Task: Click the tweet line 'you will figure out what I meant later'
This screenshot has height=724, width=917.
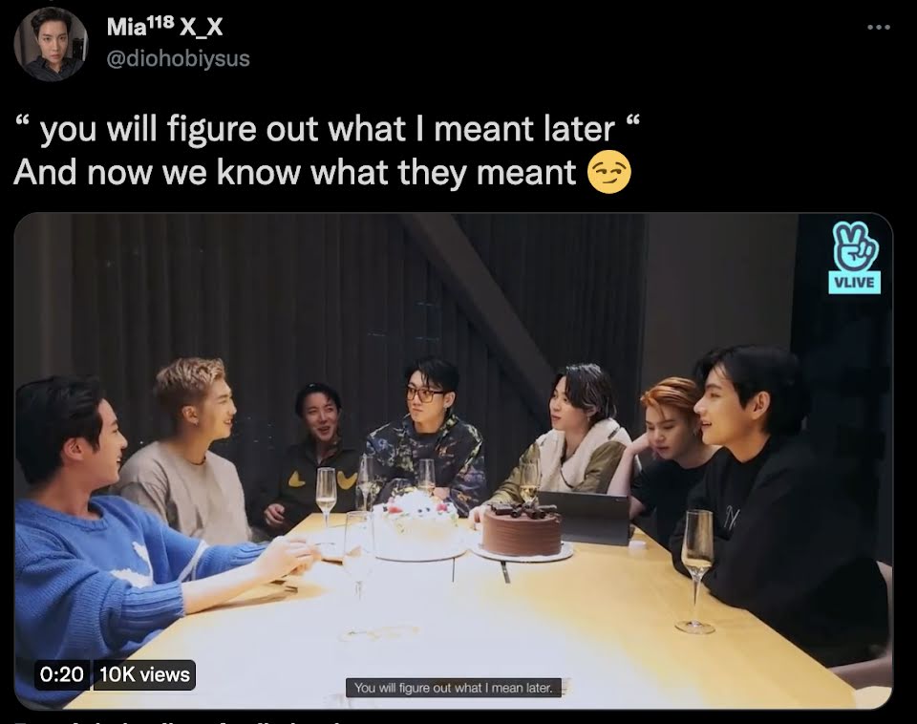Action: click(327, 129)
